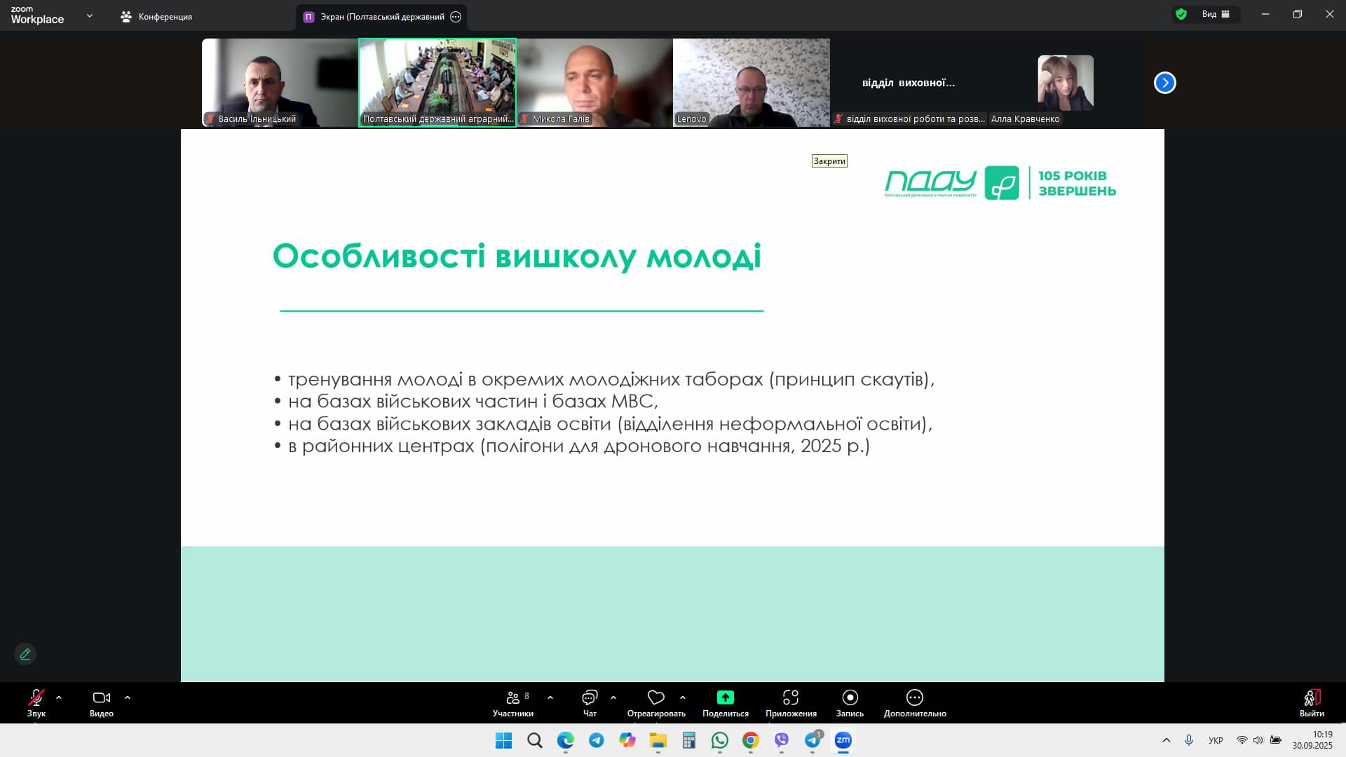This screenshot has width=1346, height=757.
Task: Toggle camera with Видео button
Action: (101, 702)
